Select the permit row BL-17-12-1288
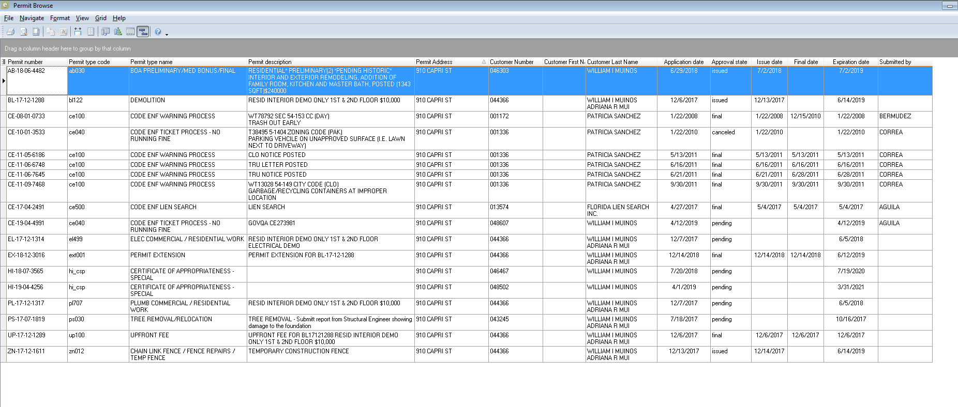Screen dimensions: 958x407 pyautogui.click(x=26, y=100)
